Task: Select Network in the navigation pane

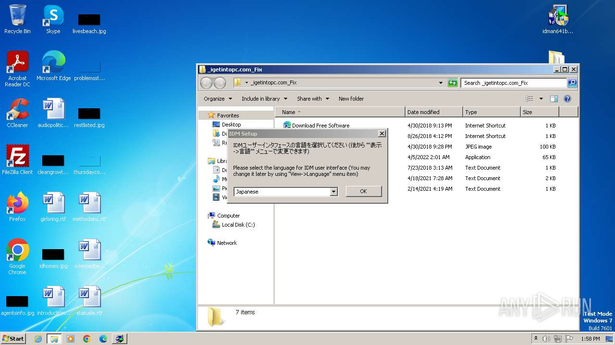Action: (x=227, y=243)
